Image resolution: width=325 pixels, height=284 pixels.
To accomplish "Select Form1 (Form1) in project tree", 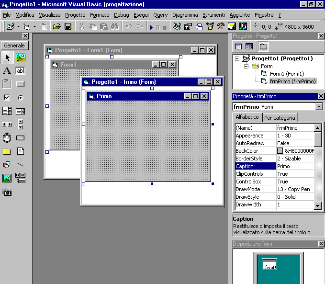I will click(x=287, y=74).
